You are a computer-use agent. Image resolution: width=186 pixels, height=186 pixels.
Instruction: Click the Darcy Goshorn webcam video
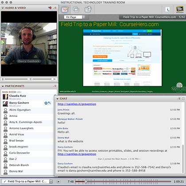pyautogui.click(x=29, y=44)
